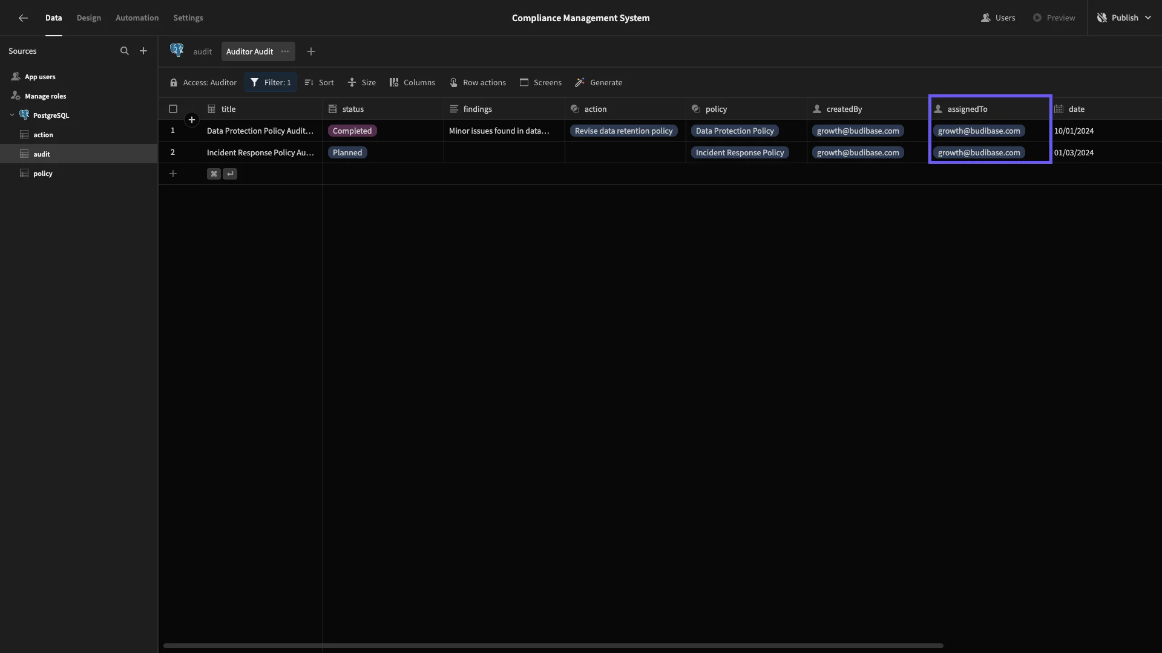This screenshot has height=653, width=1162.
Task: Click the createdBy column header
Action: point(867,109)
